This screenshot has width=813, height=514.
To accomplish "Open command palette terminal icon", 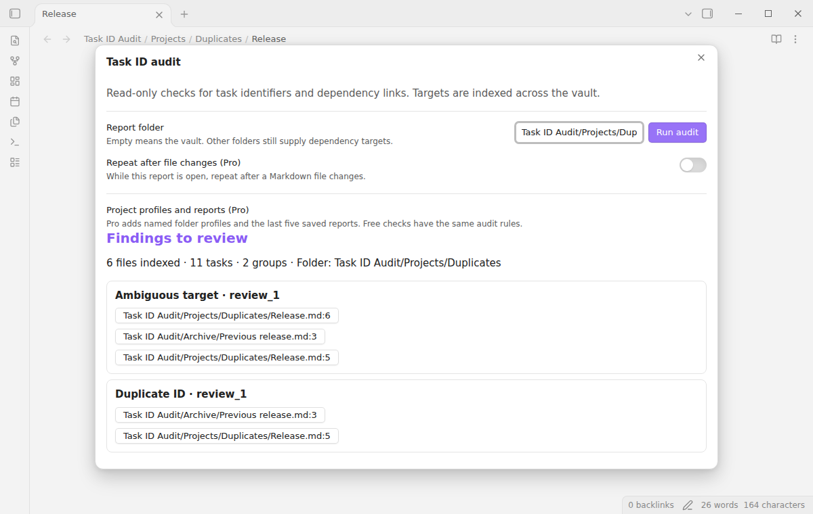I will pyautogui.click(x=15, y=142).
